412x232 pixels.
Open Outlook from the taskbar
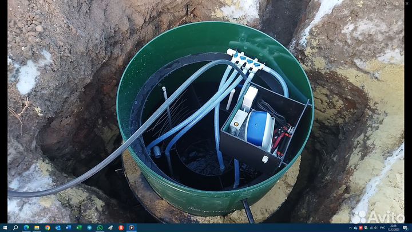coord(58,227)
